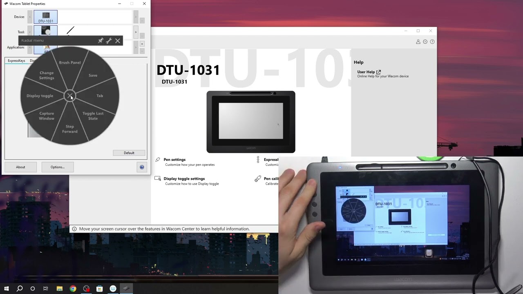Click Online Help for your Wacom device text
Image resolution: width=523 pixels, height=294 pixels.
pos(383,76)
